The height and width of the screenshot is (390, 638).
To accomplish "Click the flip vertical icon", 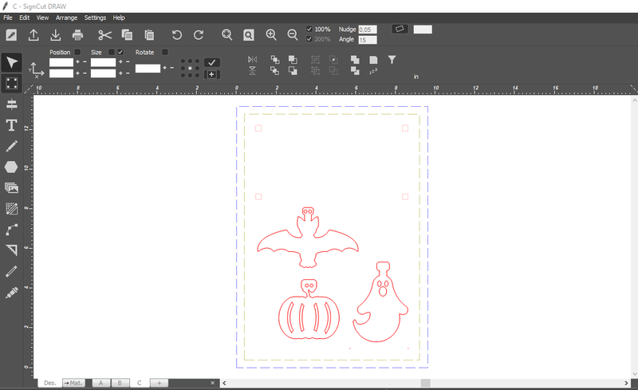I will coord(252,71).
